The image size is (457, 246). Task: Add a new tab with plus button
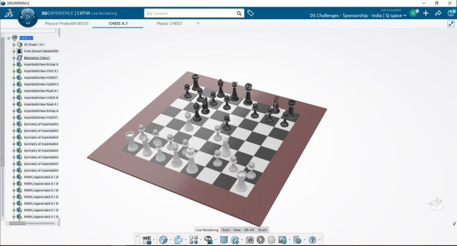(x=198, y=23)
